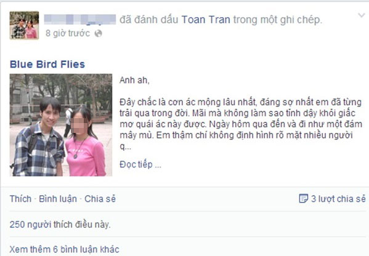This screenshot has height=256, width=369.
Task: Click the '250' like count number
Action: [x=17, y=225]
